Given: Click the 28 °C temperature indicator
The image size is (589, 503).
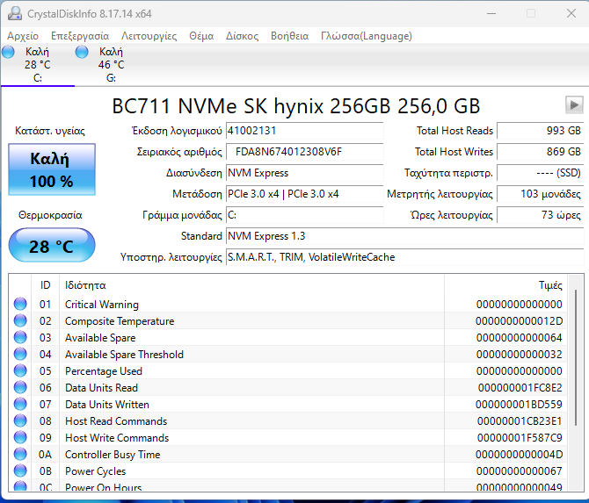Looking at the screenshot, I should pos(52,245).
